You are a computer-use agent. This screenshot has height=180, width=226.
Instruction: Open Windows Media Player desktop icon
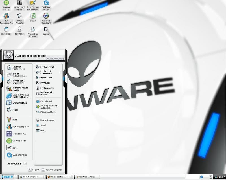[x=46, y=18]
